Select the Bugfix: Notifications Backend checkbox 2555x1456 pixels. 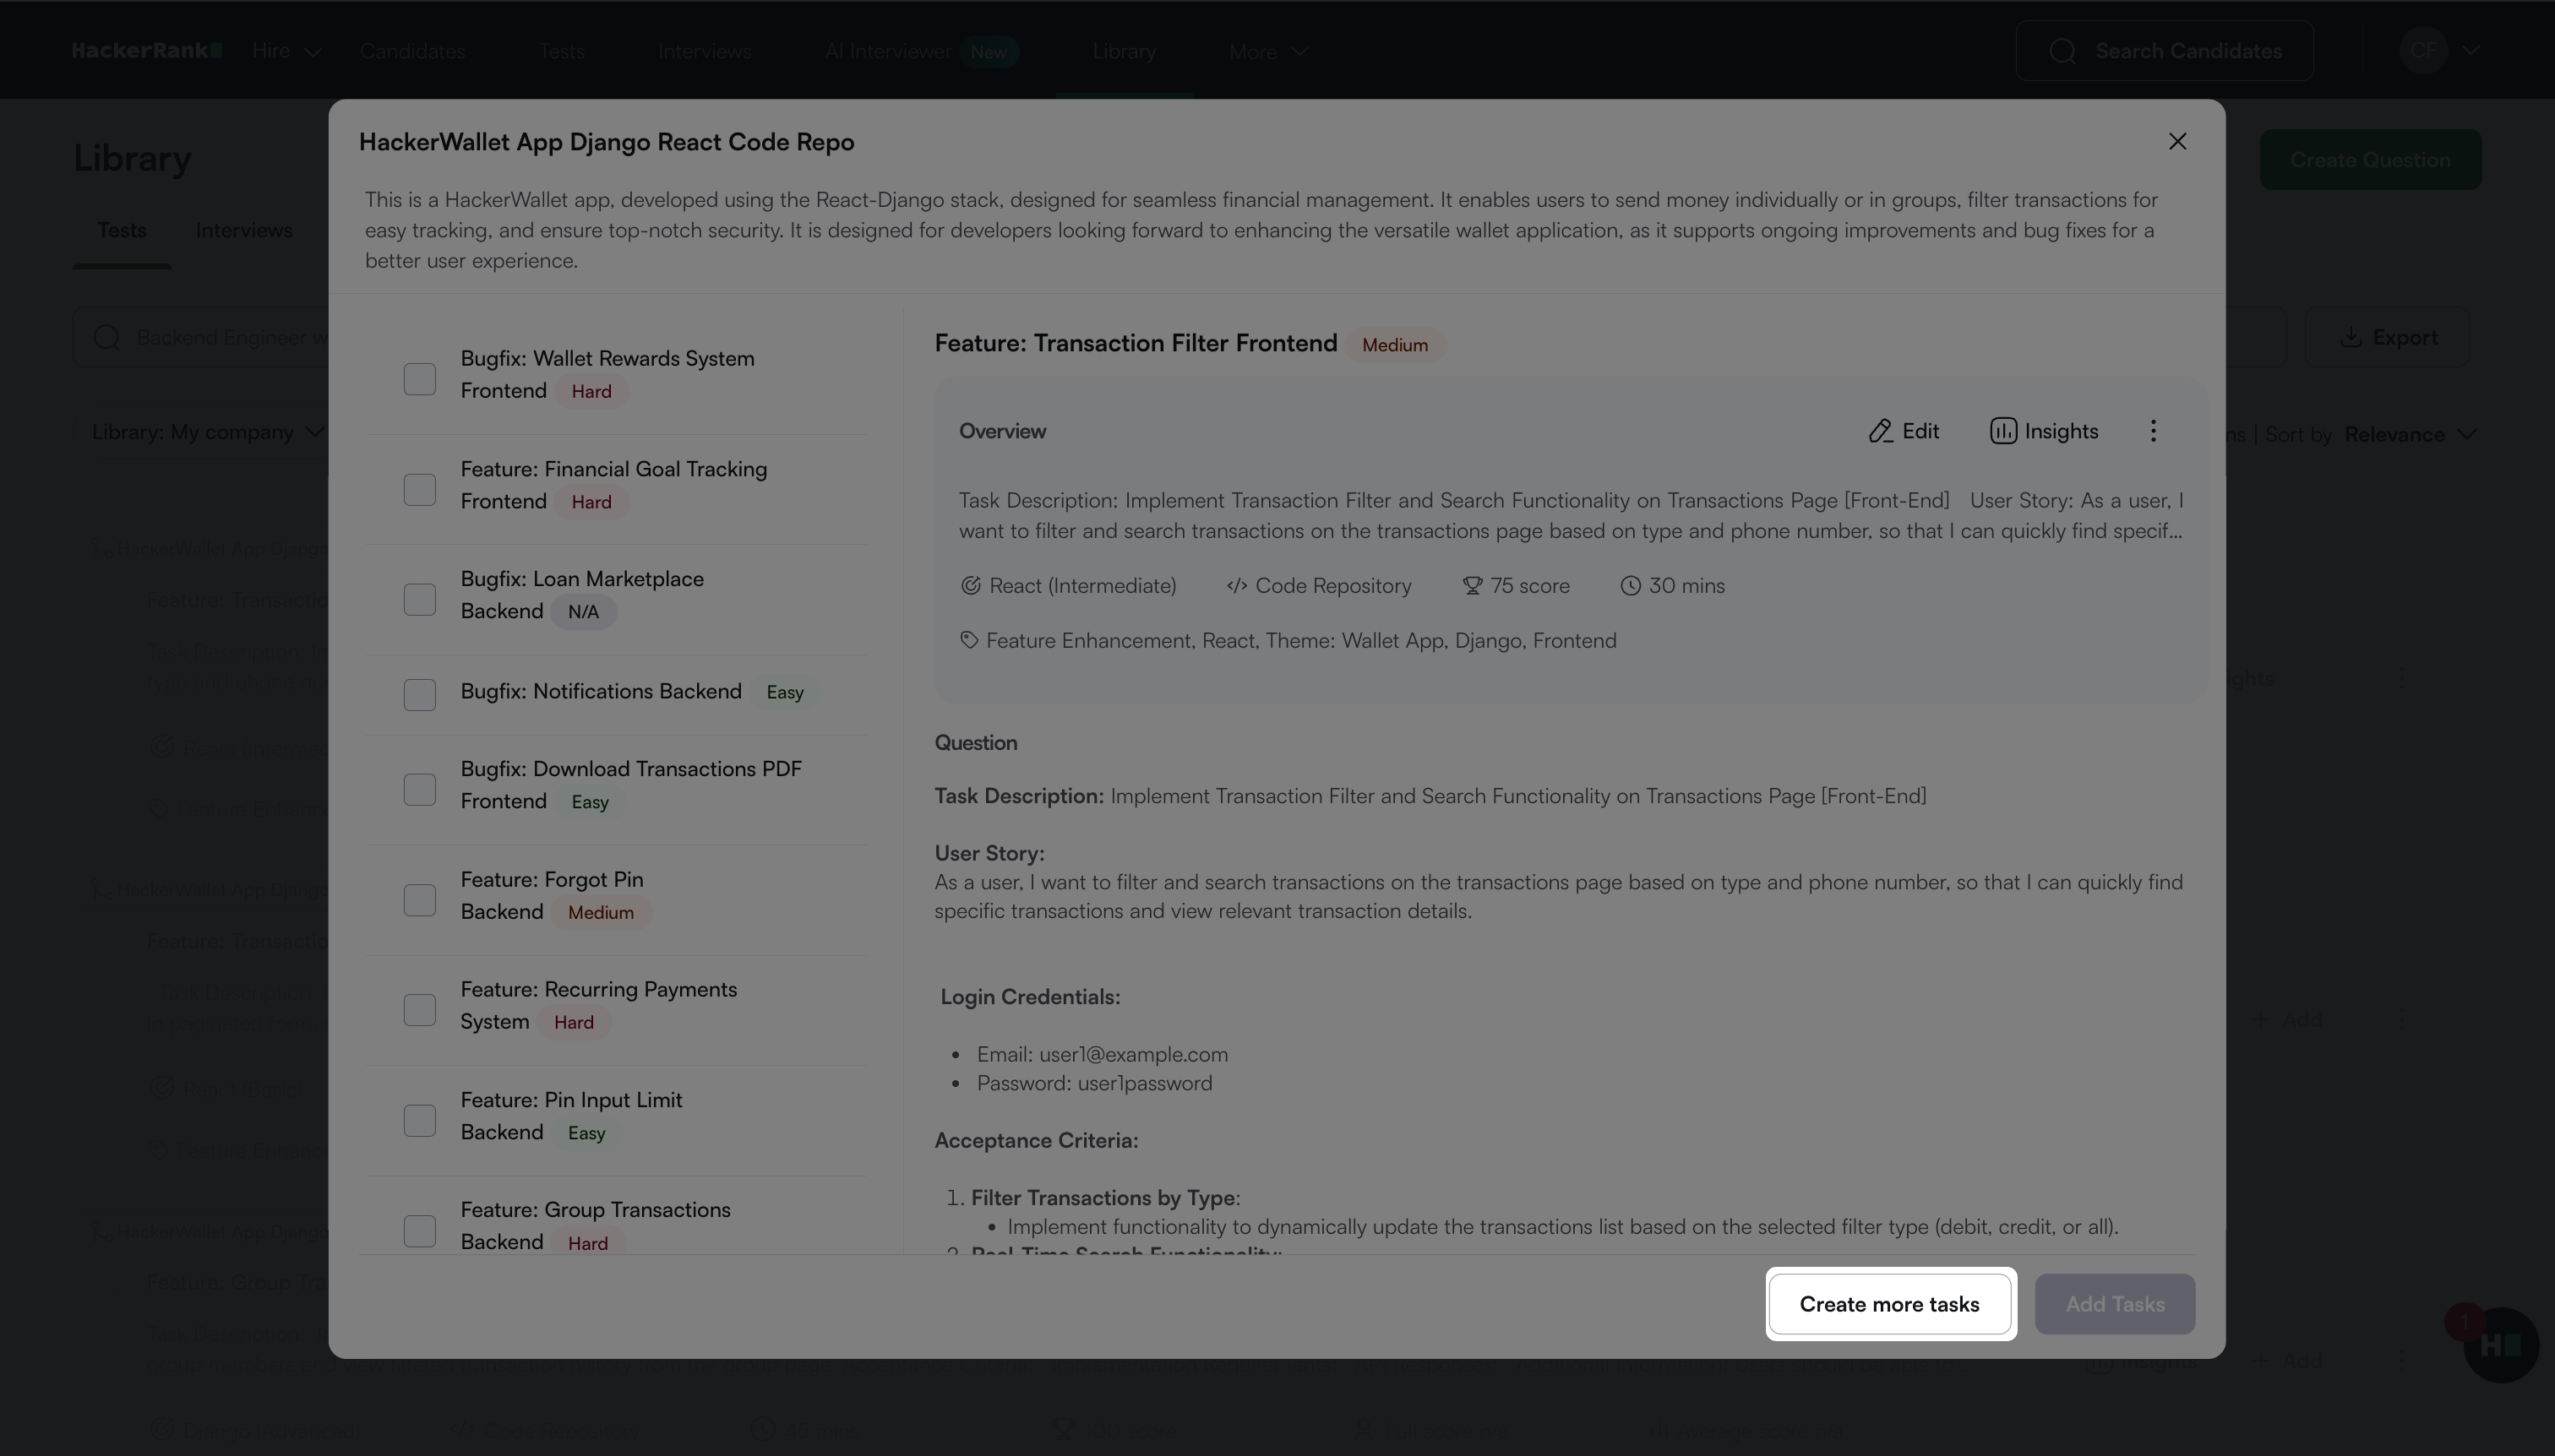pos(419,694)
